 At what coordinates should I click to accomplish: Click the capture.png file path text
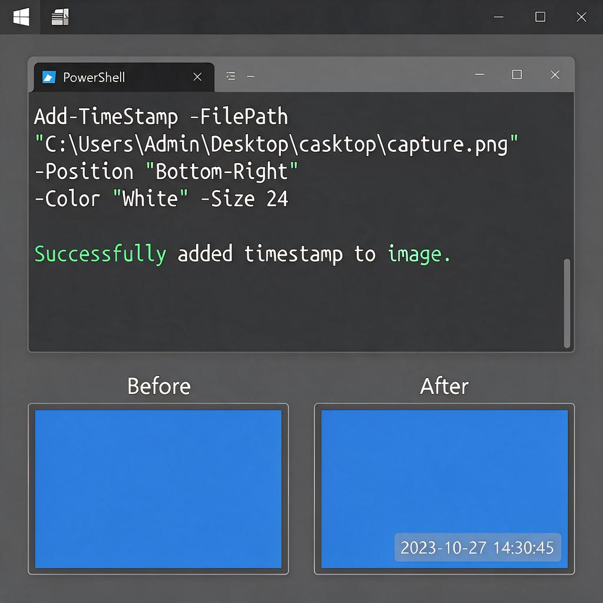(277, 145)
